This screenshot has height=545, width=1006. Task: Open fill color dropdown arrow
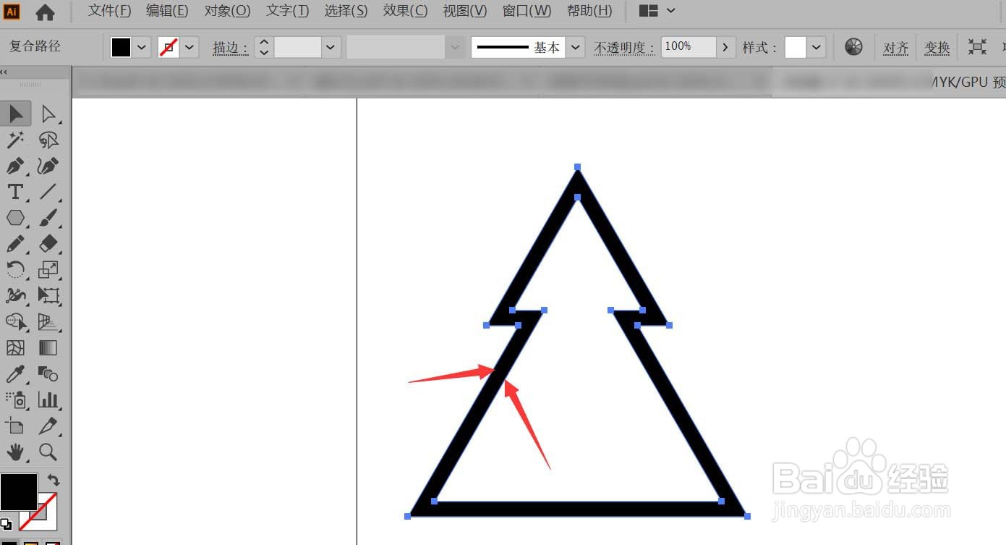(142, 48)
